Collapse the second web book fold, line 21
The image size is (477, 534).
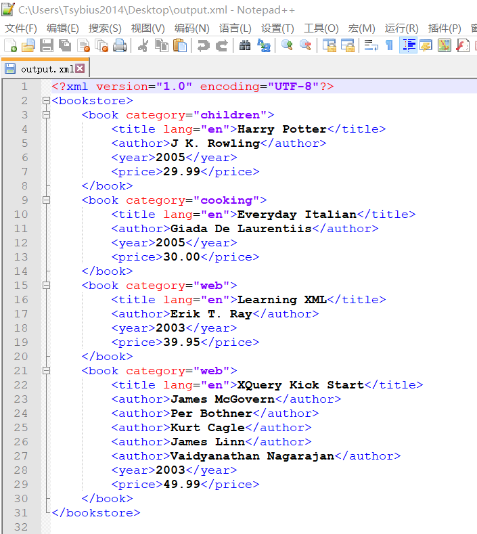(x=46, y=370)
